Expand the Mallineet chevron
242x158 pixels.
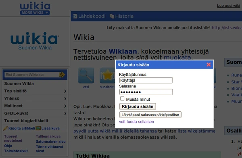coord(65,106)
